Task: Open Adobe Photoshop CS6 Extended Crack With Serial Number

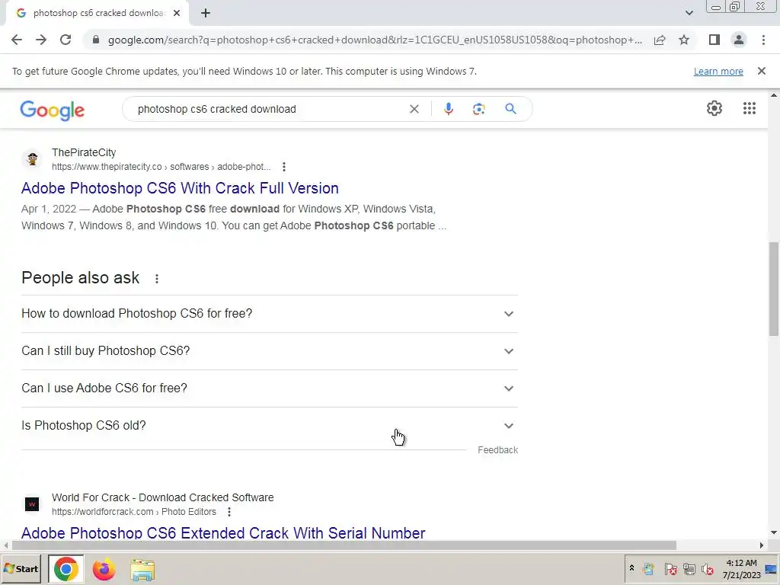Action: [x=223, y=532]
